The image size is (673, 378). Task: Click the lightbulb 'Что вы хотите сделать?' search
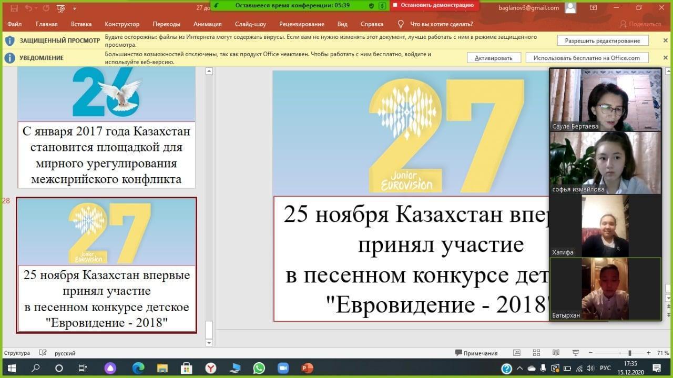coord(436,24)
